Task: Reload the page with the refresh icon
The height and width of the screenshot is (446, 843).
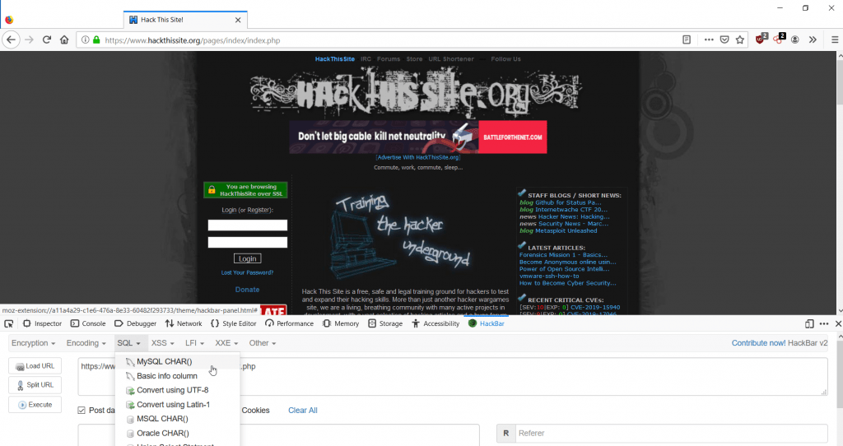Action: coord(47,39)
